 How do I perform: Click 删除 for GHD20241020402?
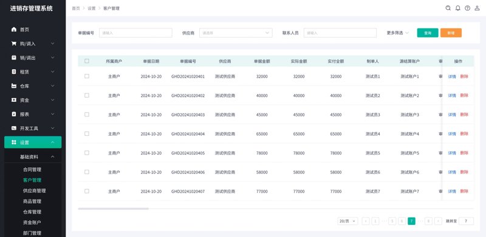pyautogui.click(x=464, y=96)
